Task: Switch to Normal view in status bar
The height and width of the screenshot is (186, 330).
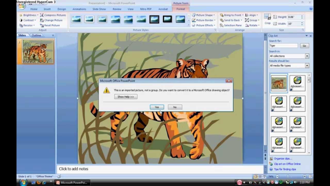Action: (256, 176)
